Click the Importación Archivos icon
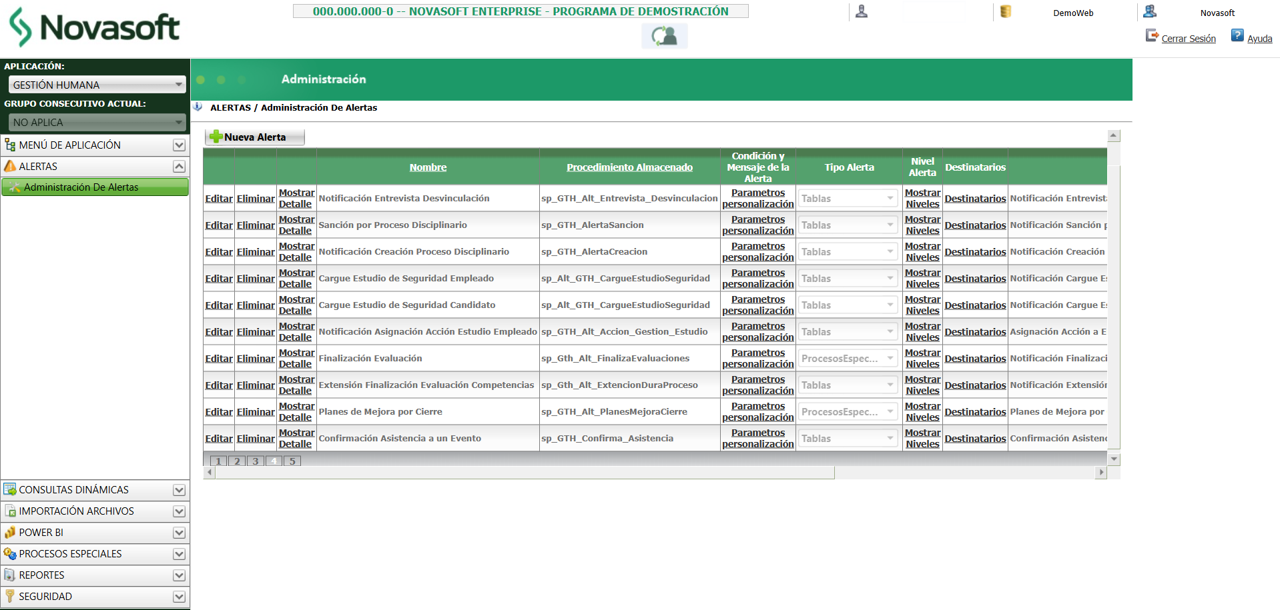The height and width of the screenshot is (610, 1280). click(x=10, y=511)
